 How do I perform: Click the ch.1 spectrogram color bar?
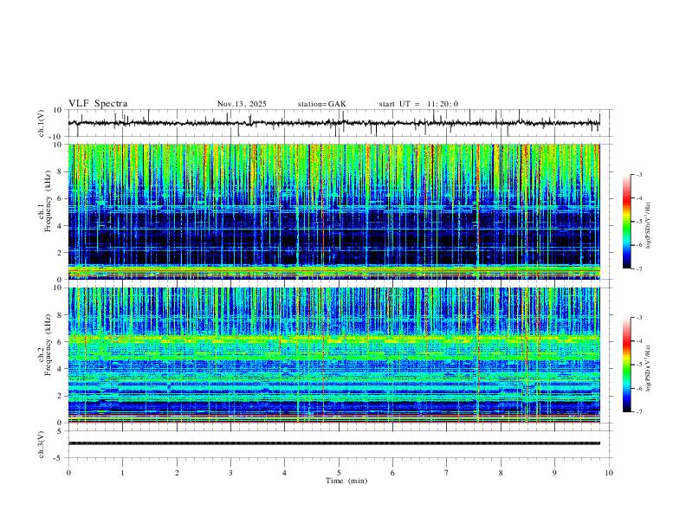(626, 222)
